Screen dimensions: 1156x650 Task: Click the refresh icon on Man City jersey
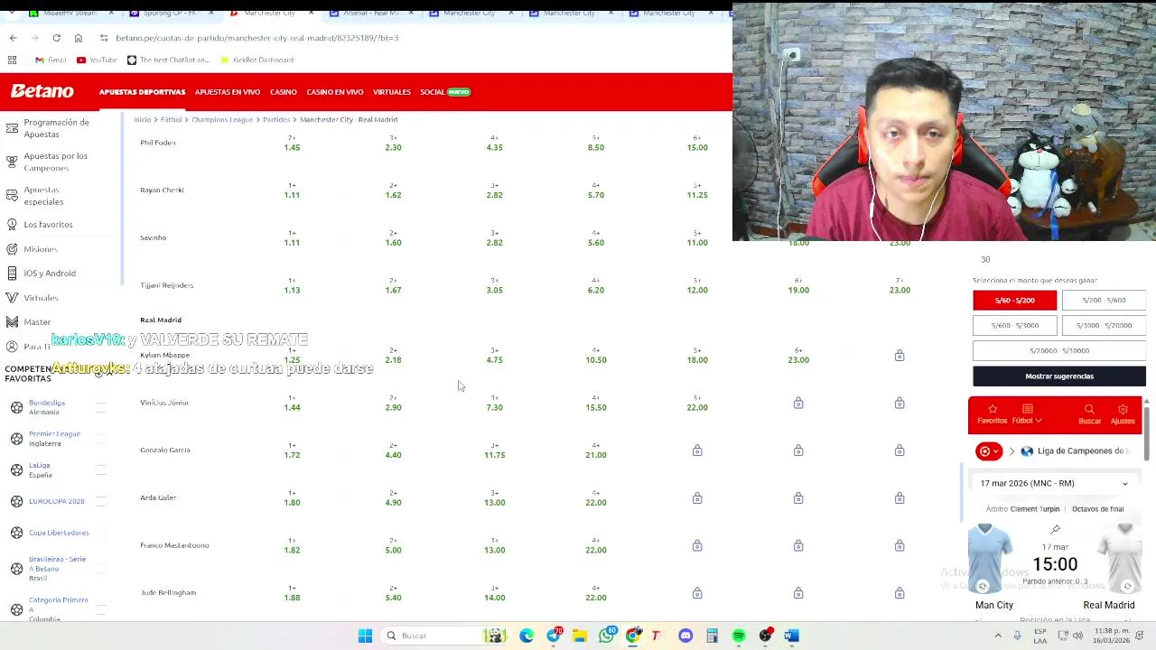(x=983, y=586)
